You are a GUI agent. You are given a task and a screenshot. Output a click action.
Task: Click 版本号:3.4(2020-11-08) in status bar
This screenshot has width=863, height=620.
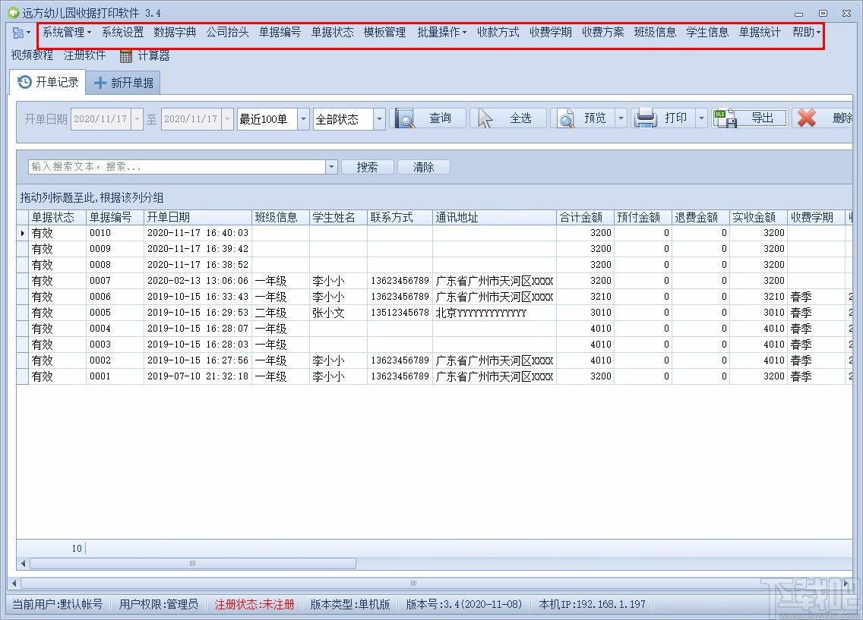click(464, 605)
